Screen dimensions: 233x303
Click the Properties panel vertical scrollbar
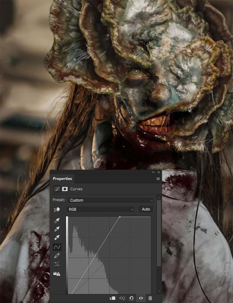pos(159,233)
